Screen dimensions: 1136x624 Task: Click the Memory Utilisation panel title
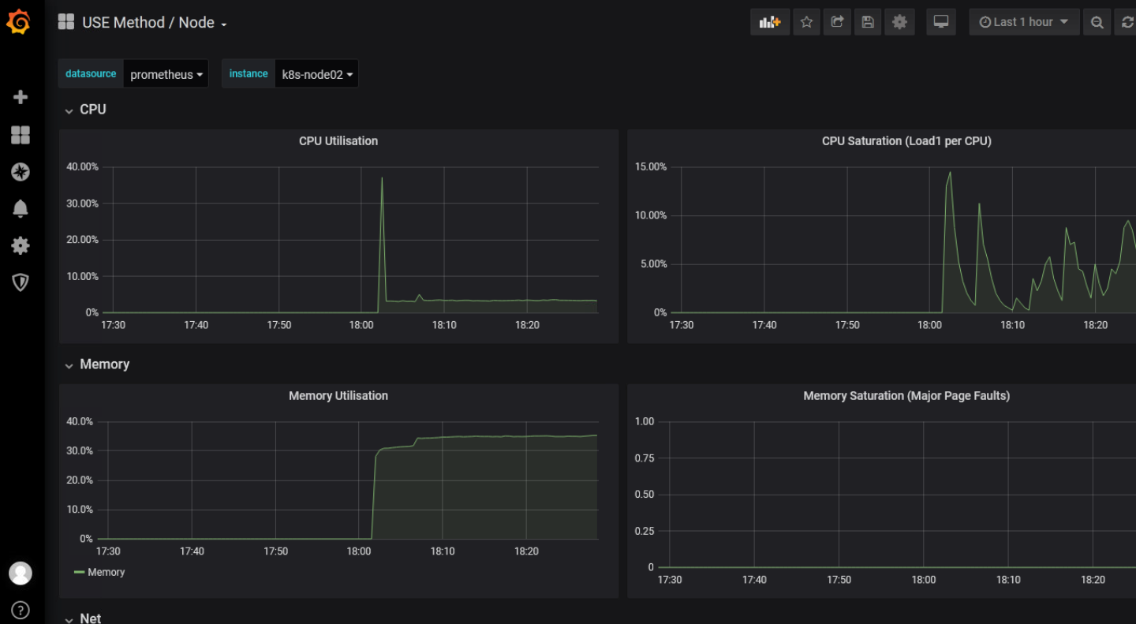click(x=338, y=396)
